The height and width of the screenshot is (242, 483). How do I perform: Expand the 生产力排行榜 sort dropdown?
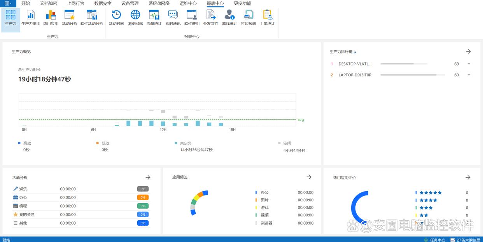(x=355, y=52)
